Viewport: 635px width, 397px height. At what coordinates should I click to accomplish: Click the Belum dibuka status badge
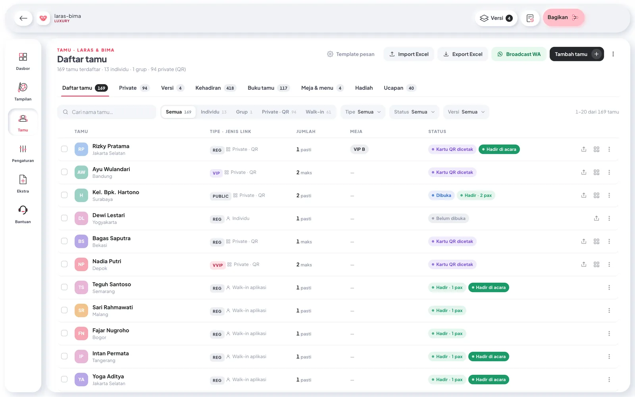pyautogui.click(x=448, y=218)
